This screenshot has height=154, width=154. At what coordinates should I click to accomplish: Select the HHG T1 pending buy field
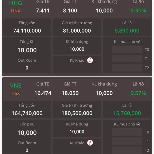(127, 59)
